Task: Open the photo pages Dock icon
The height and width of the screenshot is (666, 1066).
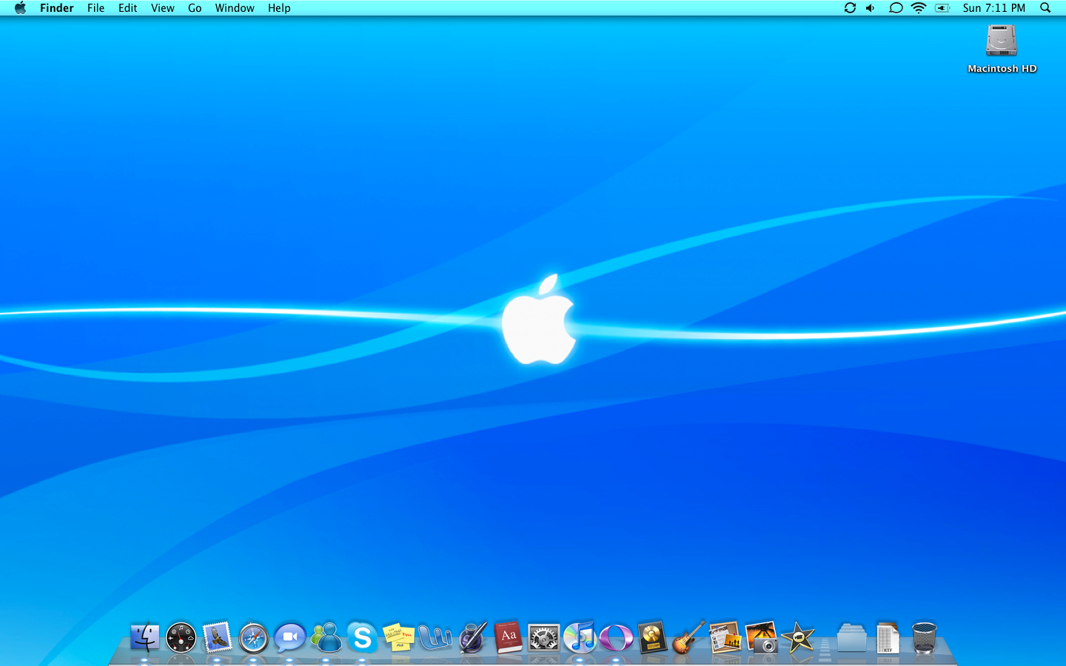Action: pyautogui.click(x=725, y=637)
